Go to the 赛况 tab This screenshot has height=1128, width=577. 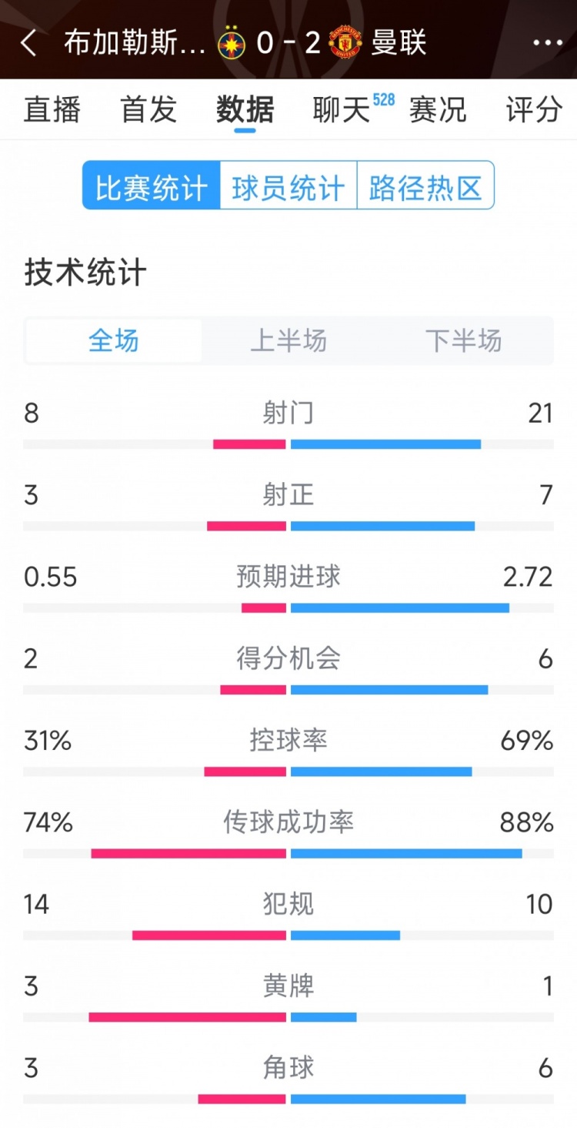click(438, 109)
